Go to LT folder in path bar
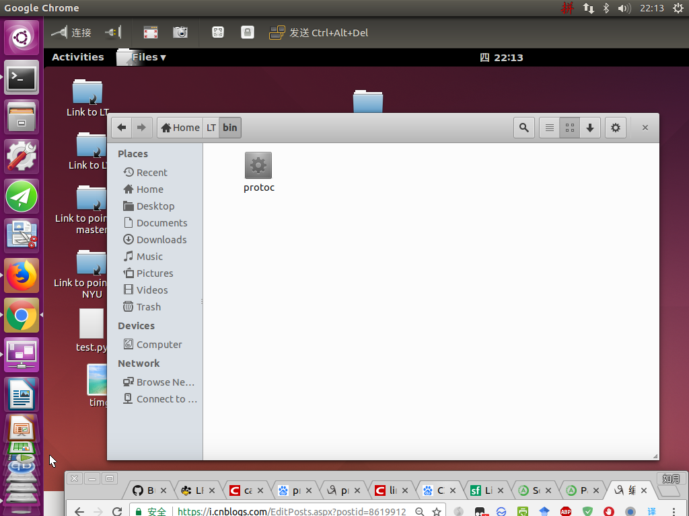The image size is (689, 516). click(211, 128)
